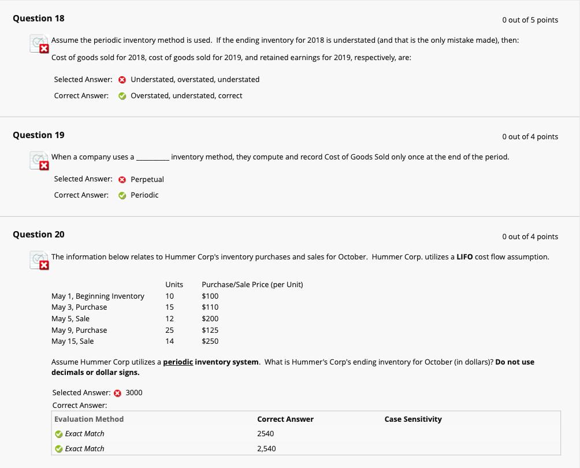This screenshot has height=468, width=580.
Task: Click red X beside 3000 answer
Action: click(118, 393)
